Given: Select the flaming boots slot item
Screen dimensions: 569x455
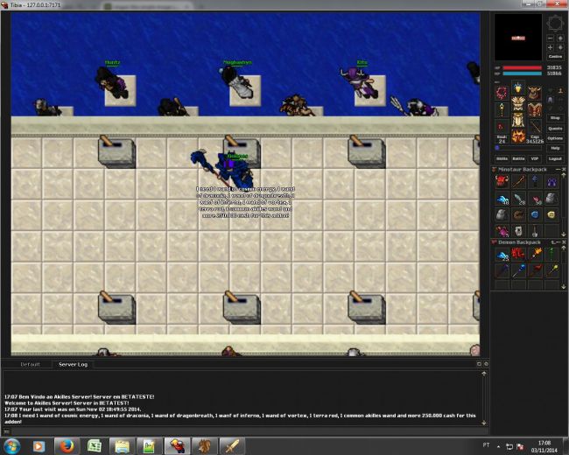Looking at the screenshot, I should 518,136.
